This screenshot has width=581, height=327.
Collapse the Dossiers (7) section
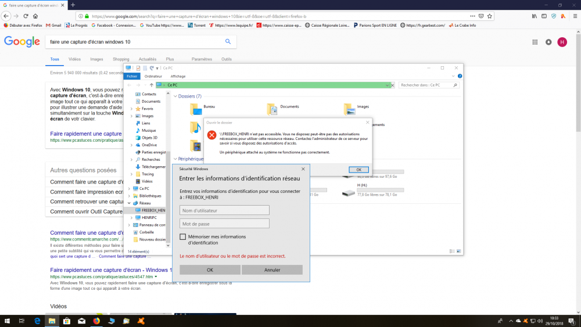(x=175, y=96)
